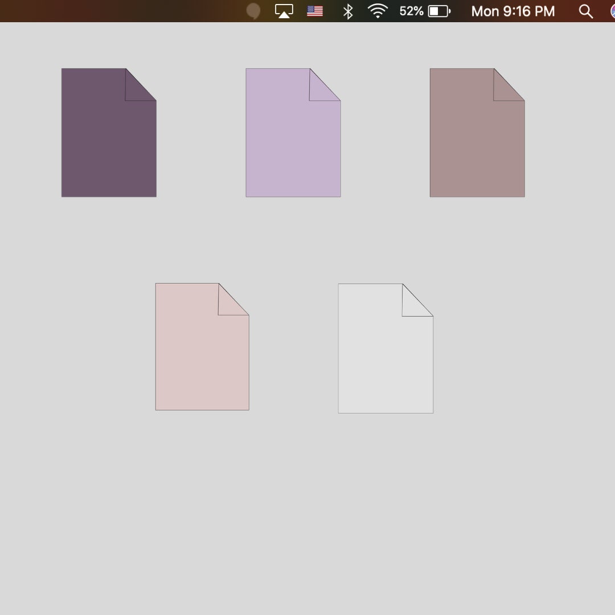This screenshot has width=615, height=615.
Task: Select the light gray document at bottom right
Action: coord(386,347)
